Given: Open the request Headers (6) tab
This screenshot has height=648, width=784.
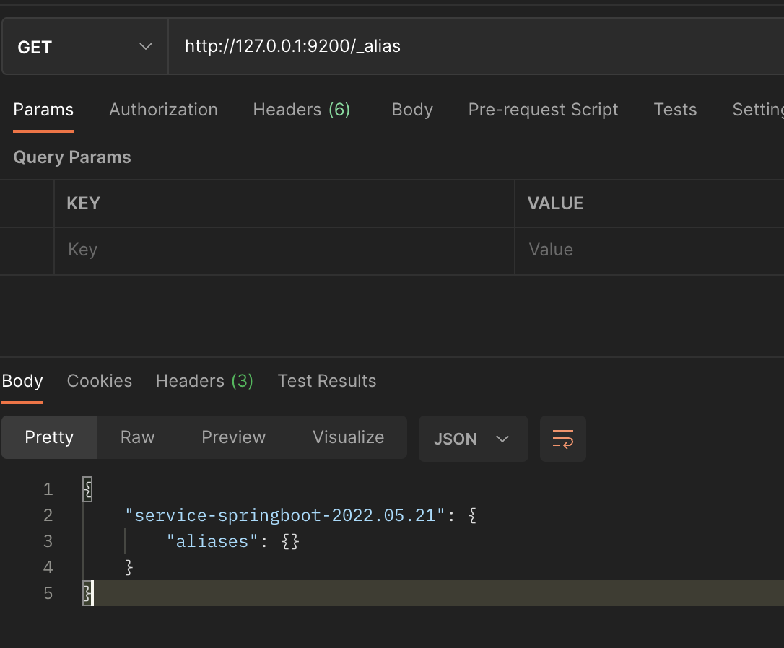Looking at the screenshot, I should [301, 110].
